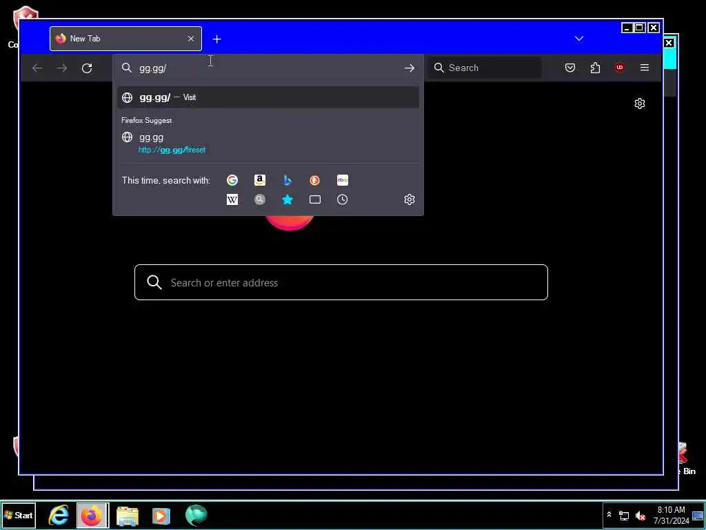Image resolution: width=706 pixels, height=530 pixels.
Task: Focus the address bar containing gg.gg/
Action: click(x=268, y=68)
